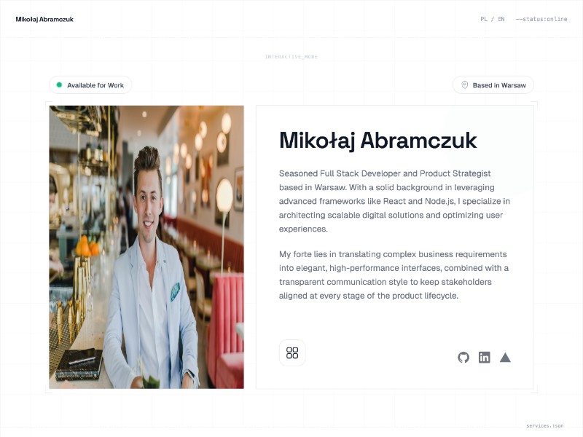Click the Available for Work badge
The image size is (583, 437).
90,85
